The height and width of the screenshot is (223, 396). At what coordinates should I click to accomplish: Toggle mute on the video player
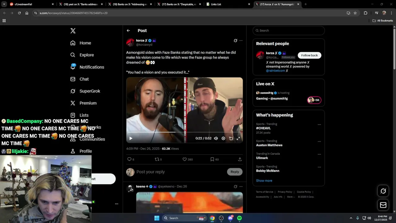216,138
